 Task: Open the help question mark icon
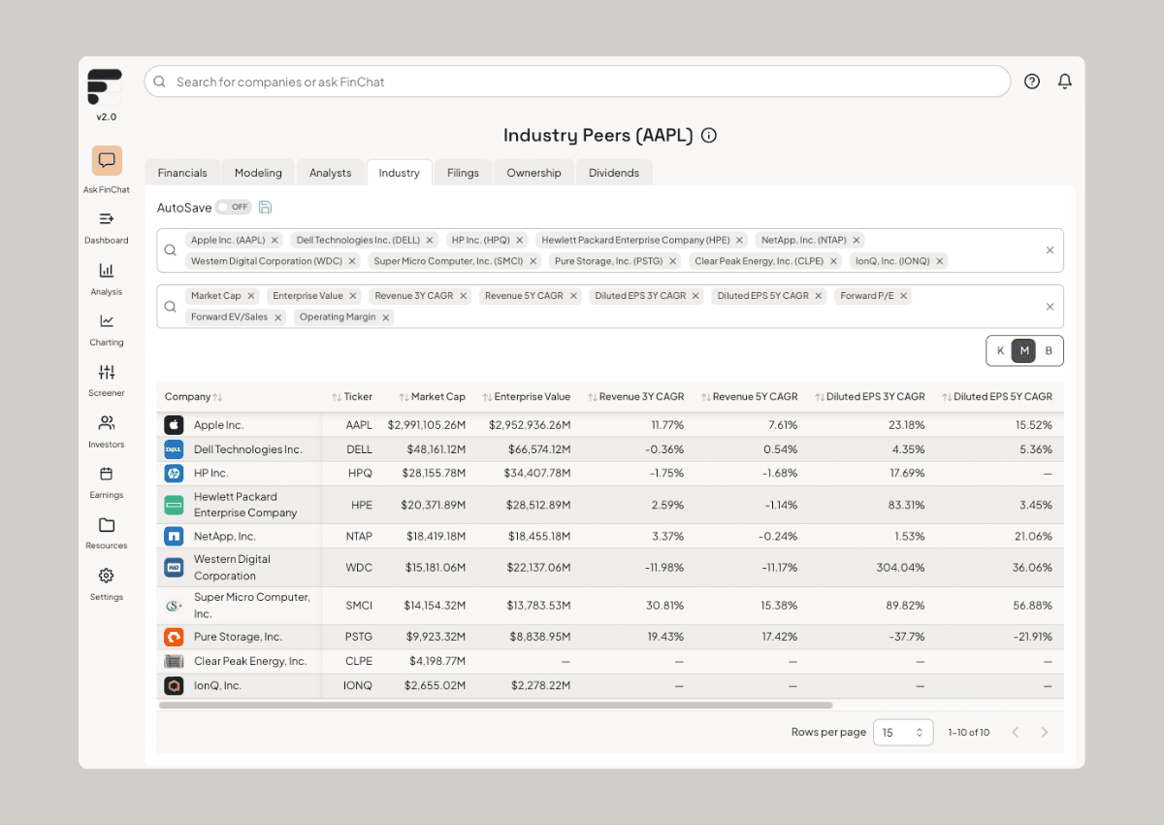[x=1032, y=82]
